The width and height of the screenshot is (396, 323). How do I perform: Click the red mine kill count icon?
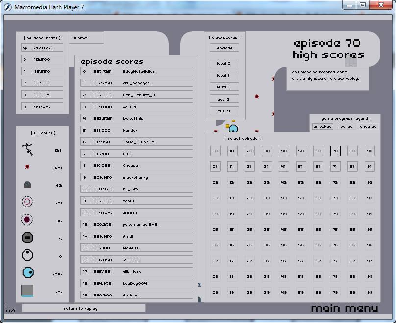coord(27,167)
